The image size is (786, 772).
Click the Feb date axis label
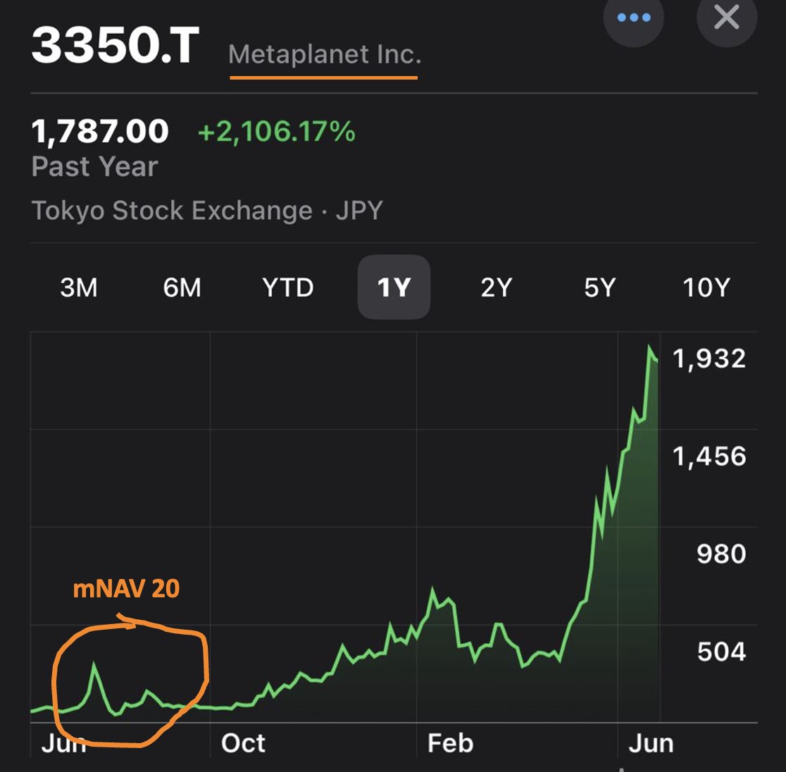pyautogui.click(x=450, y=743)
